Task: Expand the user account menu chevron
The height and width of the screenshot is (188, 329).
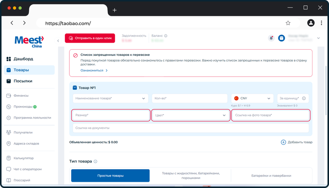Action: [x=318, y=38]
